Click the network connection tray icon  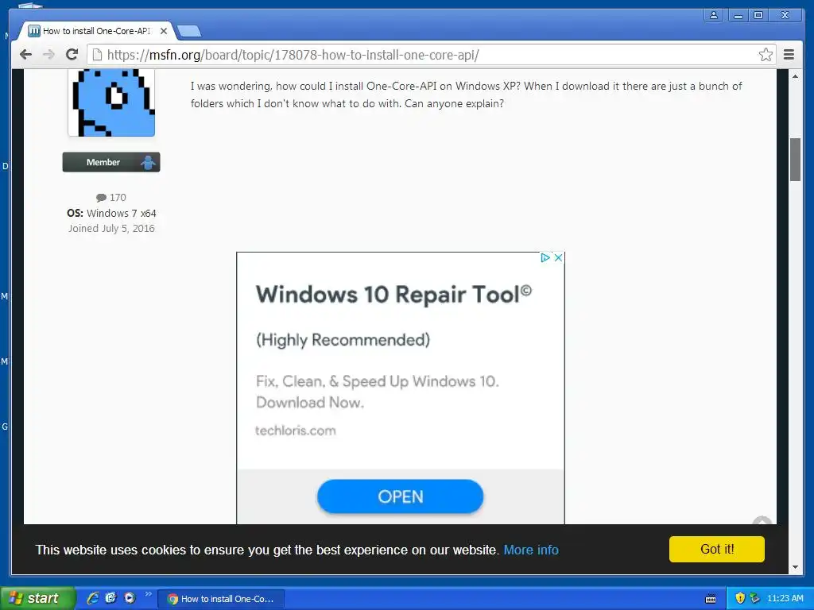click(755, 598)
